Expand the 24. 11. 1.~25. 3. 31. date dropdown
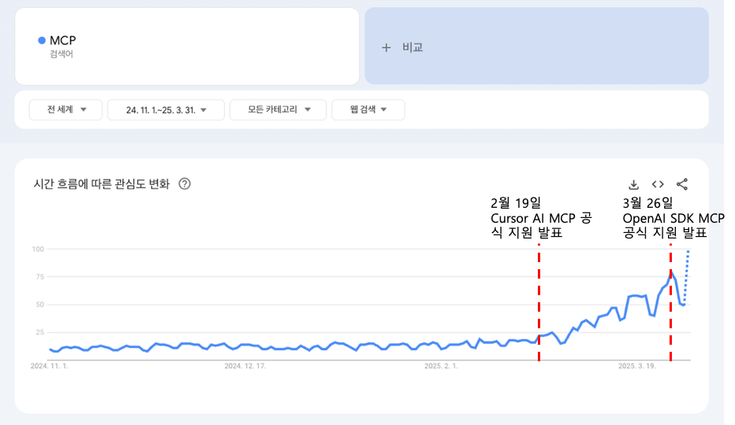 pyautogui.click(x=166, y=110)
